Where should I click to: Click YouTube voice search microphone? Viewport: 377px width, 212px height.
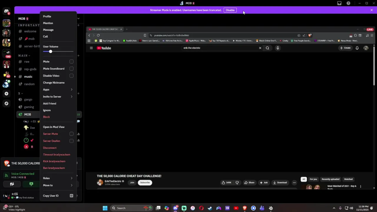(x=277, y=48)
